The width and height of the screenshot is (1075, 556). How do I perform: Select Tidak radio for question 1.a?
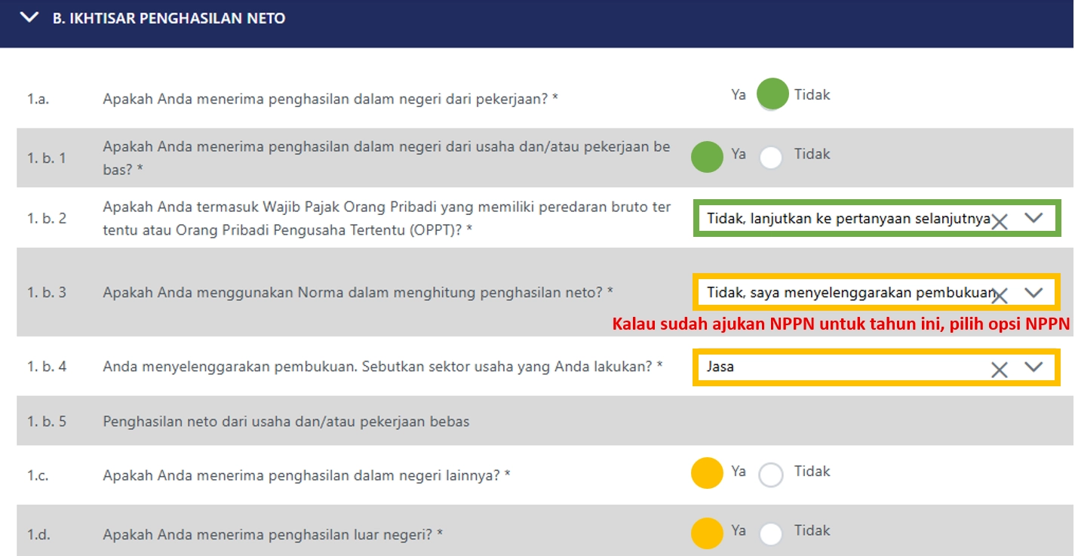tap(772, 95)
